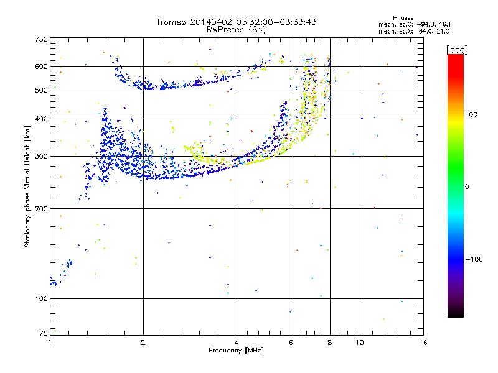Click the "Stationary phase Virtual Height [km]" axis label
Viewport: 498px width, 373px height.
[x=27, y=187]
